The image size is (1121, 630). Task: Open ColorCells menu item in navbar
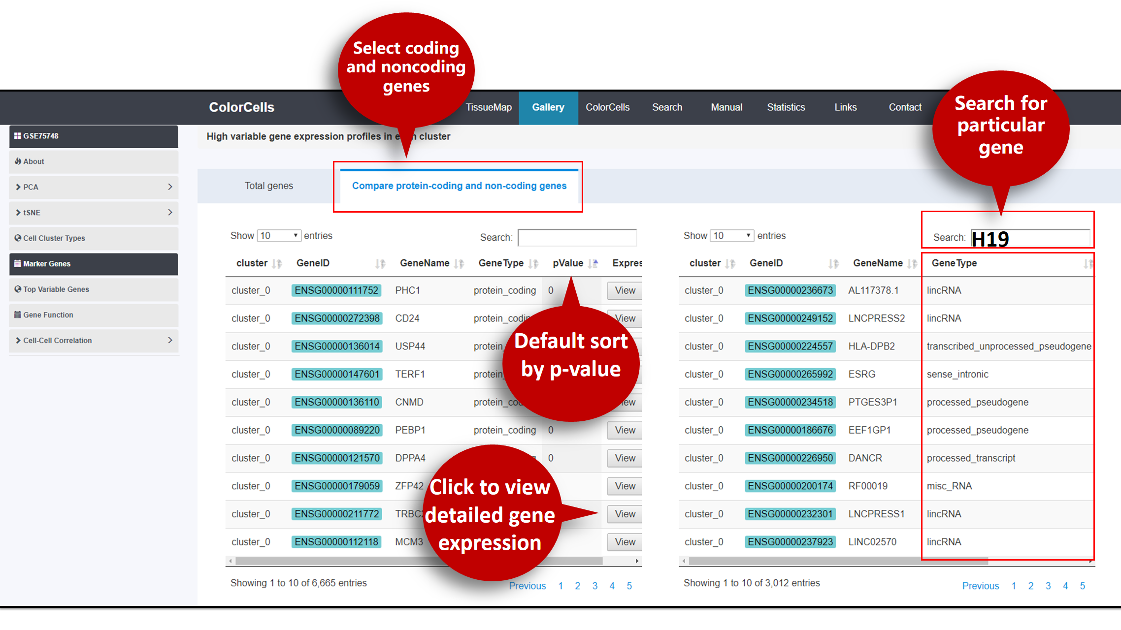tap(607, 107)
